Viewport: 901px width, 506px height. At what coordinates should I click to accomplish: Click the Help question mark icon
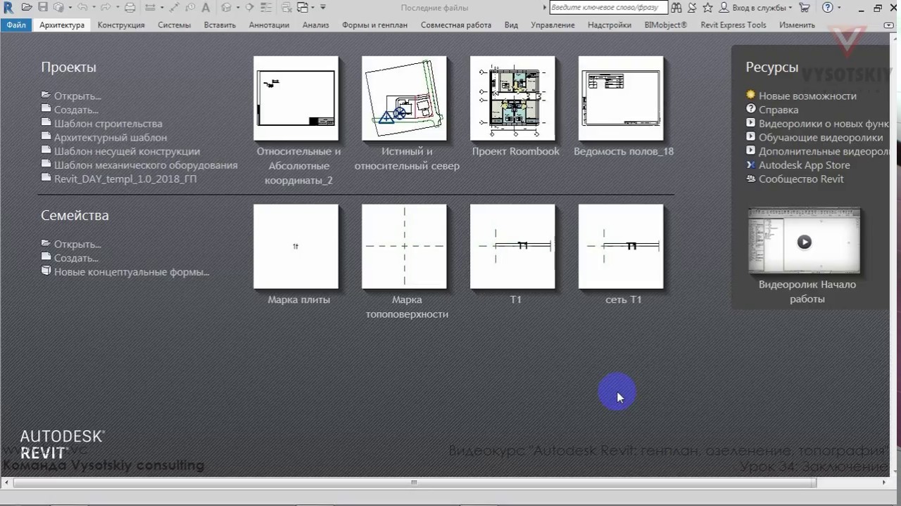[828, 8]
